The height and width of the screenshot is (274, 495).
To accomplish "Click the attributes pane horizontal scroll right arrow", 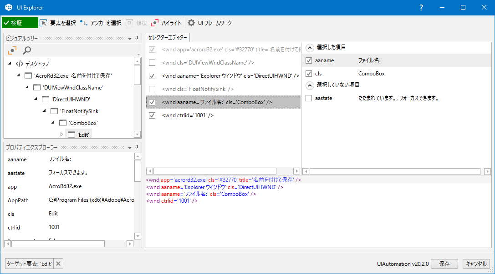I will tap(487, 171).
